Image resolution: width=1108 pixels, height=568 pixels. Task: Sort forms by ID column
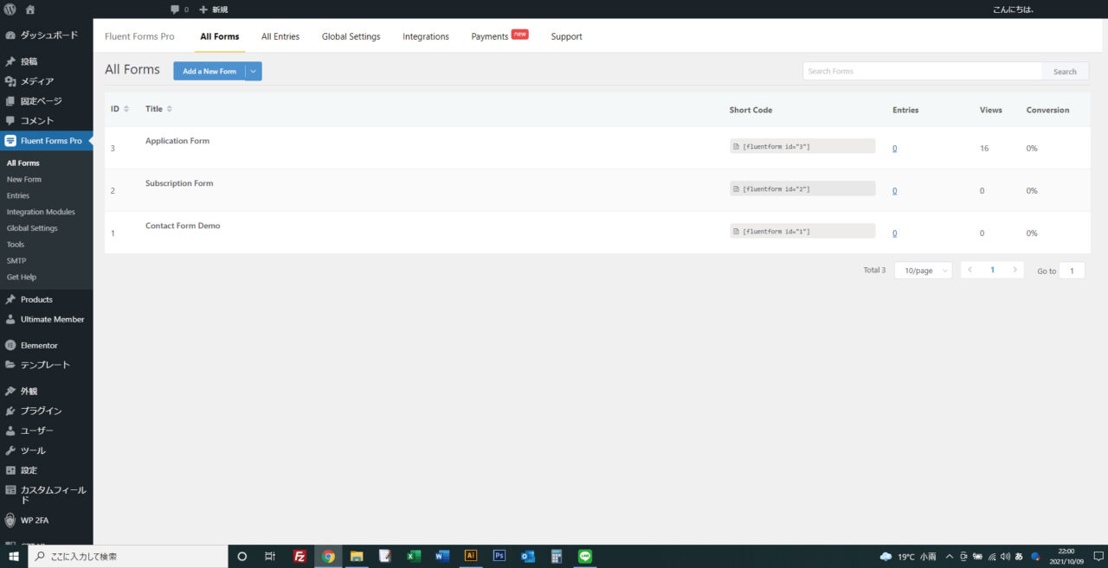pyautogui.click(x=119, y=109)
